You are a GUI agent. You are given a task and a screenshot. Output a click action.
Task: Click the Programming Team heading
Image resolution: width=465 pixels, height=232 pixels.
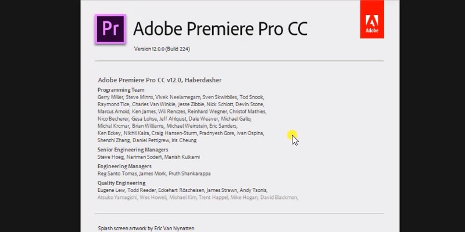[x=121, y=90]
